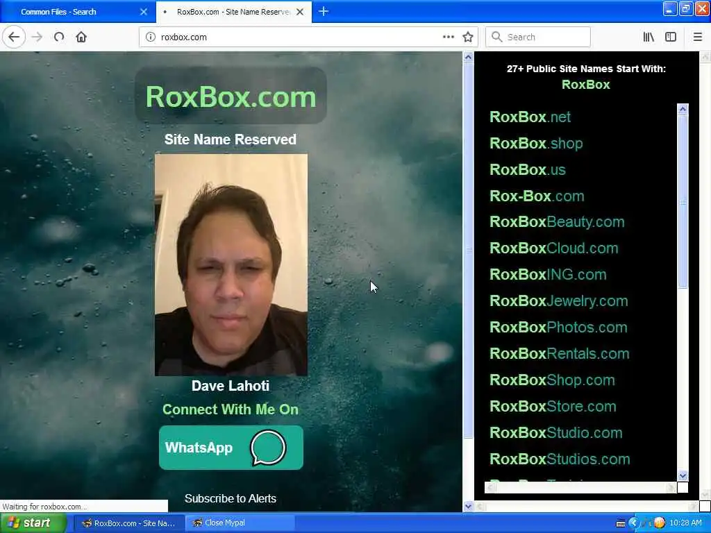711x533 pixels.
Task: Open the RoxBox.shop link
Action: pyautogui.click(x=536, y=143)
